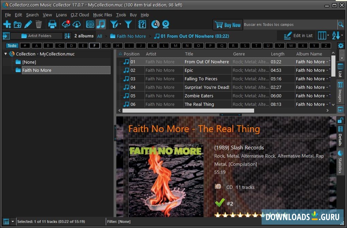Click the pencil Edit icon in toolbar

click(x=28, y=24)
